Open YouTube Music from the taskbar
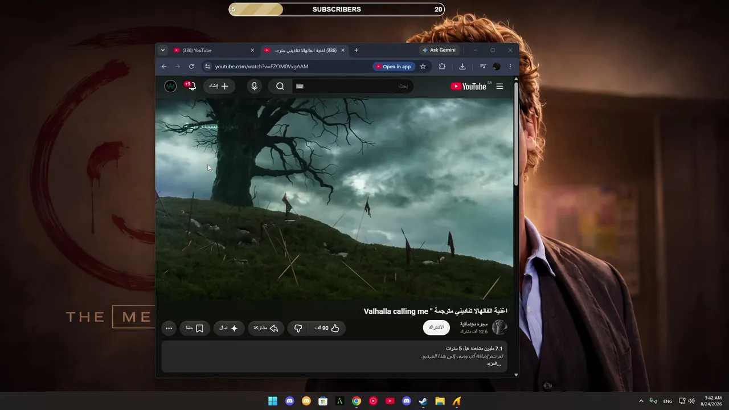Viewport: 729px width, 410px height. click(x=373, y=401)
